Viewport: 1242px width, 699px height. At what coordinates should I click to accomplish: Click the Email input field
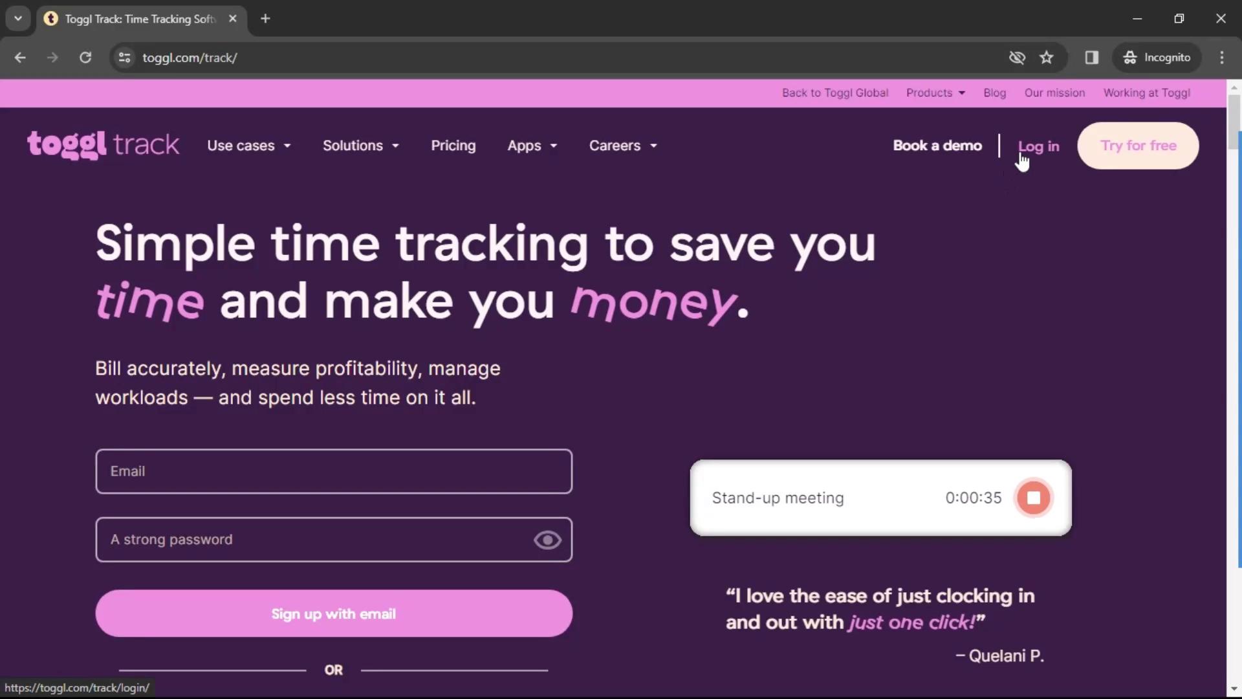[x=334, y=471]
